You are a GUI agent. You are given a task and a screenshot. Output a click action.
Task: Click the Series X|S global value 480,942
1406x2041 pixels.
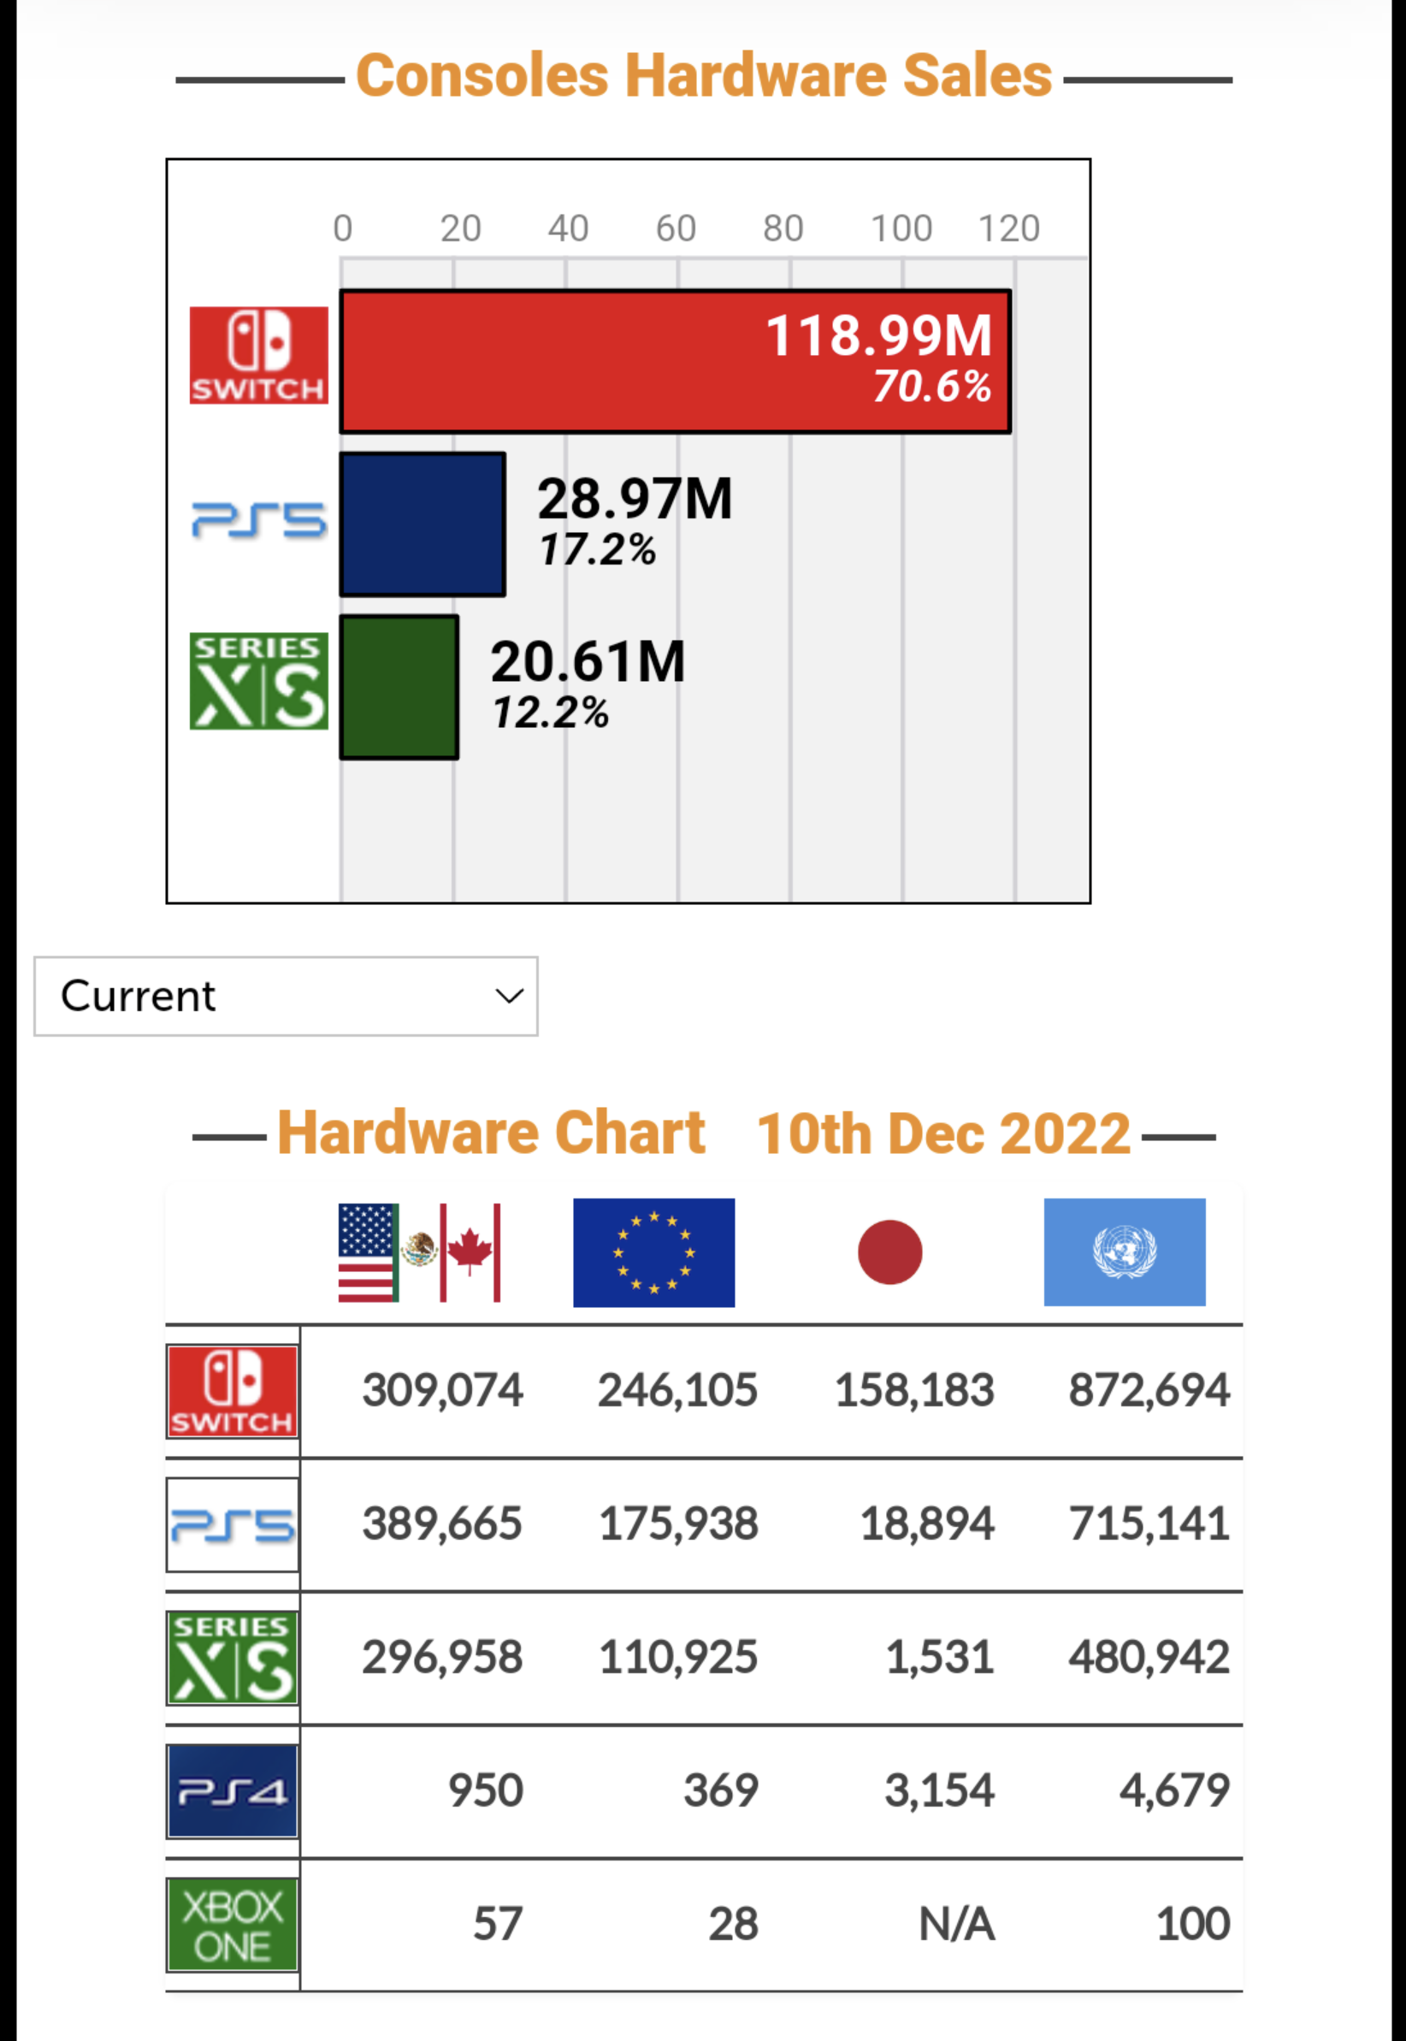(1149, 1657)
